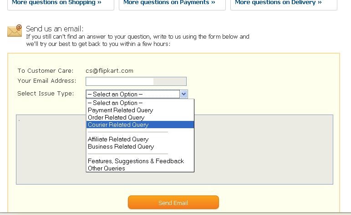Screen dimensions: 351x215
Task: Choose the '– Select an Option –' list entry
Action: (x=115, y=103)
